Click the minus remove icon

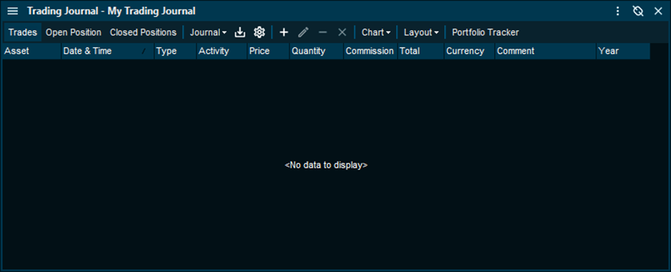pyautogui.click(x=323, y=33)
